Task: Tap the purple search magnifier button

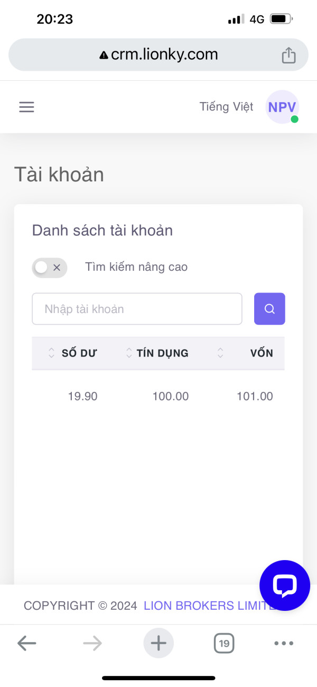Action: (x=269, y=309)
